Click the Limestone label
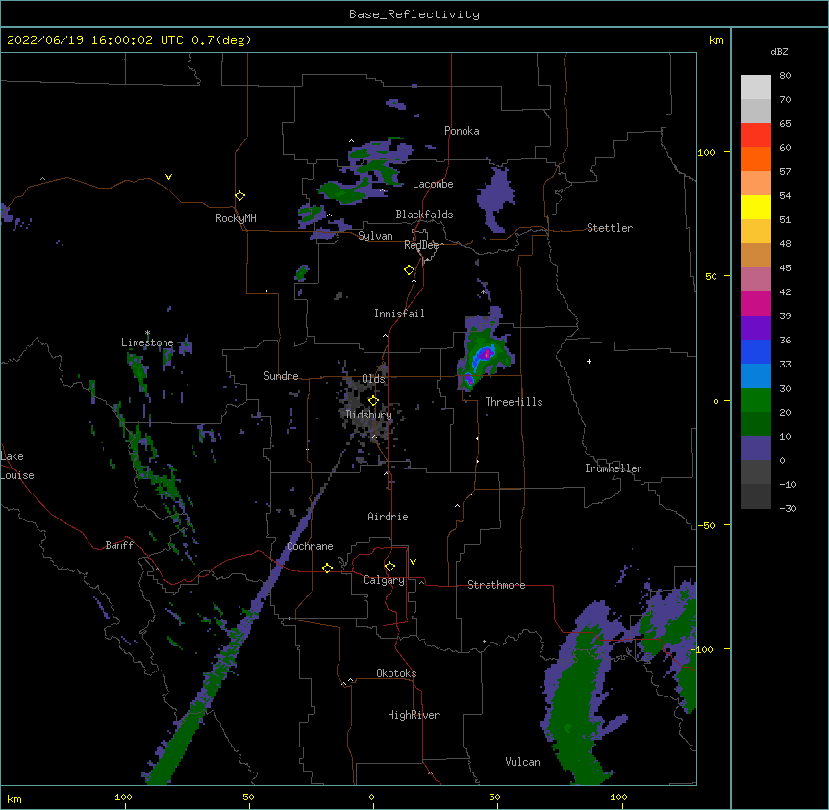The width and height of the screenshot is (829, 810). coord(147,342)
